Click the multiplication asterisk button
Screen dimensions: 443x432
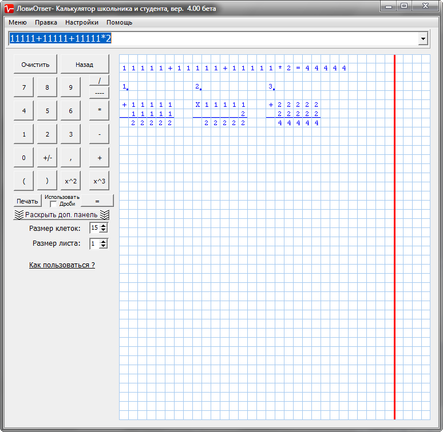99,111
